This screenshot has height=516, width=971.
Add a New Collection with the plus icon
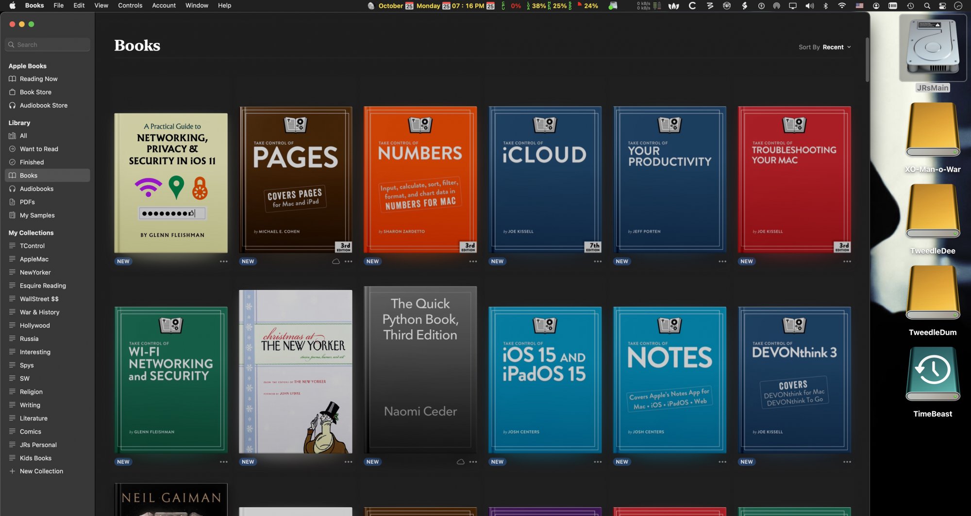[13, 471]
